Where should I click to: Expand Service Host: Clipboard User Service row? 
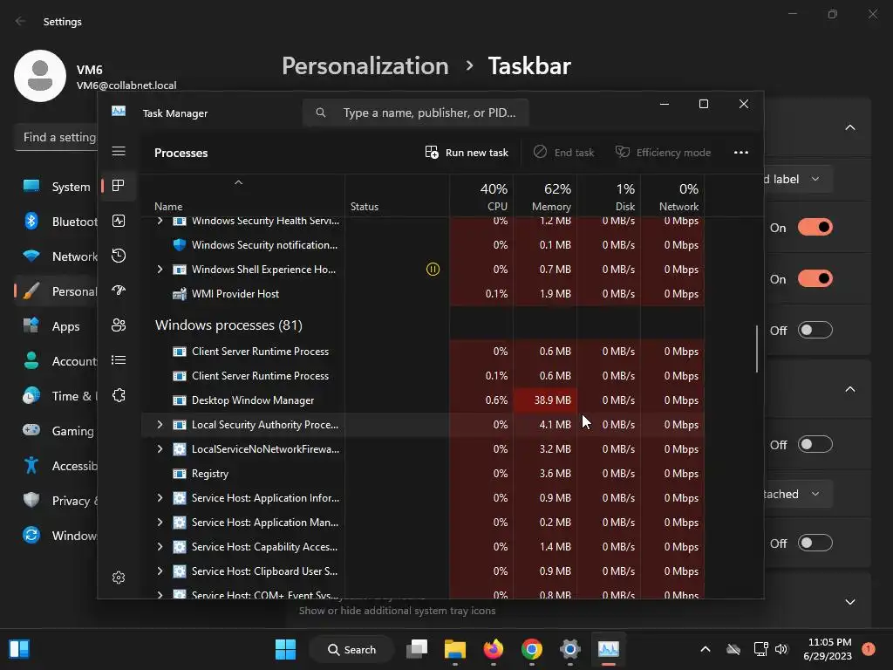160,571
